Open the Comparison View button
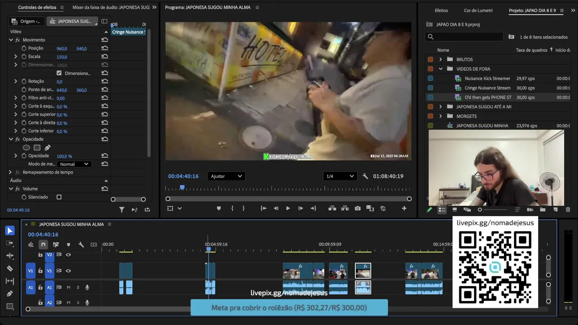The height and width of the screenshot is (325, 578). pos(370,209)
